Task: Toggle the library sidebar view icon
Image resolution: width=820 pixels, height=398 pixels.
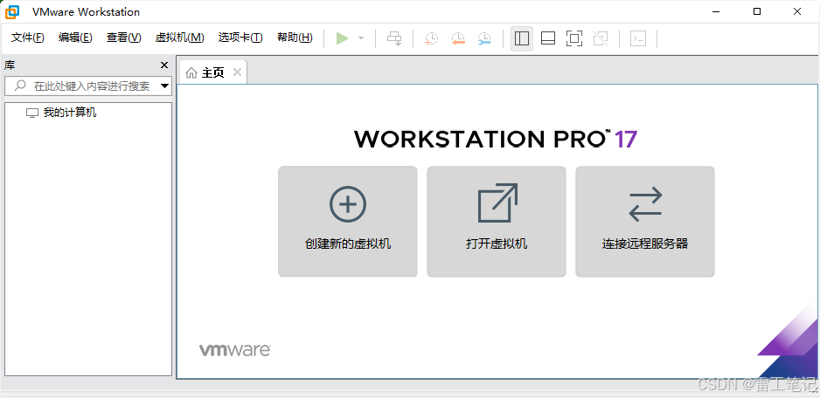Action: click(522, 38)
